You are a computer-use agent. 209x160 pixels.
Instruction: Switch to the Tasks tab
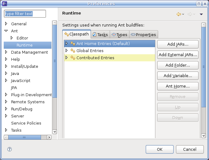[100, 35]
